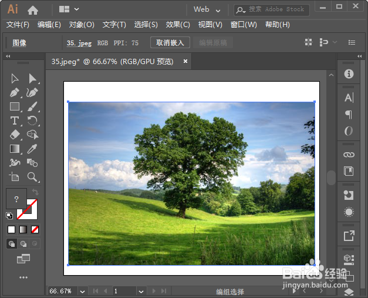
Task: Expand the right panel dock
Action: [360, 56]
